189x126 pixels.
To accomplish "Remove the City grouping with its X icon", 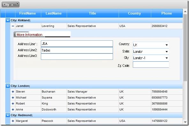I will pyautogui.click(x=17, y=4).
